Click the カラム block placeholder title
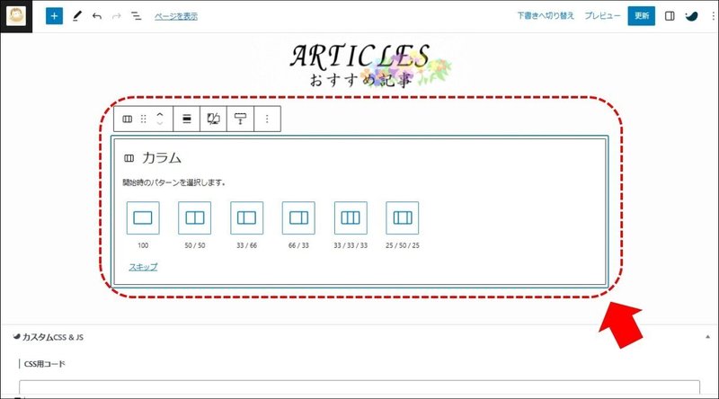Screen dimensions: 719x399 click(x=162, y=158)
